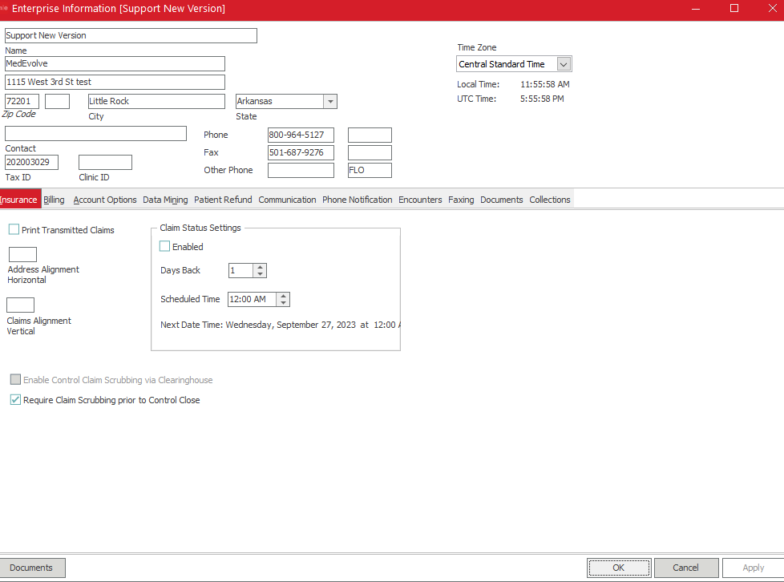Uncheck Require Claim Scrubbing prior to Control Close
The width and height of the screenshot is (784, 582).
pos(15,400)
